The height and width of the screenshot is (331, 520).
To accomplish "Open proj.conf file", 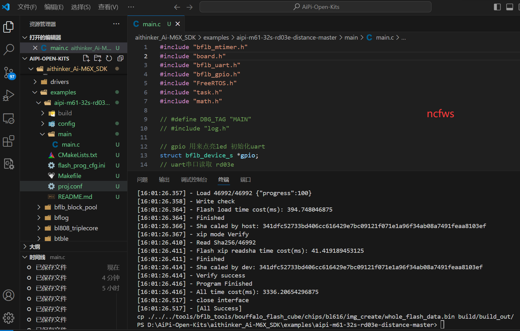I will click(x=74, y=186).
